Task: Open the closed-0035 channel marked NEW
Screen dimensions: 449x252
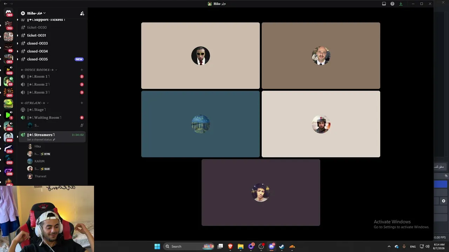Action: click(x=52, y=59)
